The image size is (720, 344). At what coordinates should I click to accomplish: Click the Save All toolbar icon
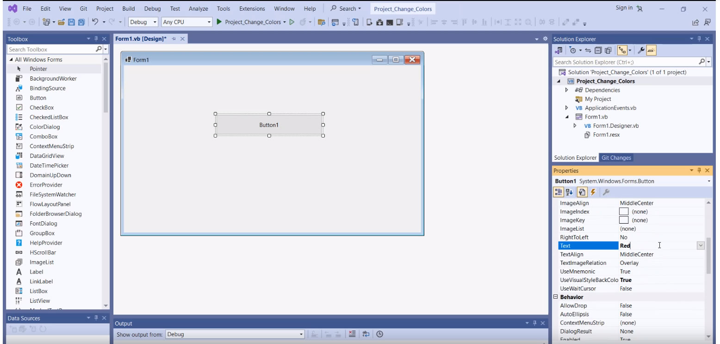[81, 22]
